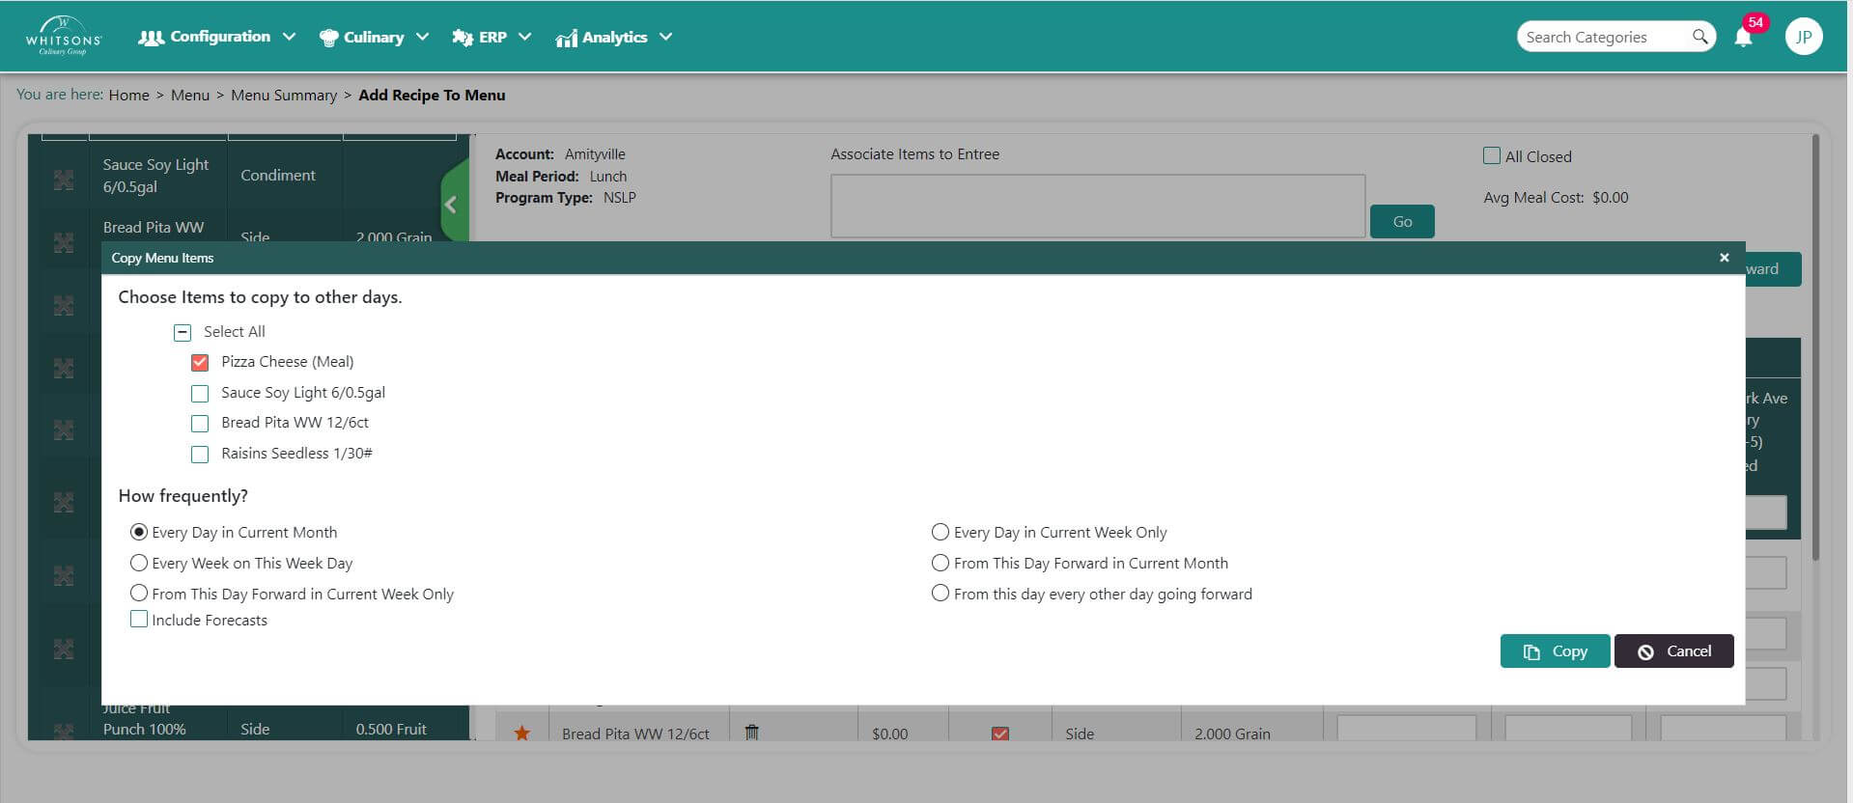Open the JP user profile avatar
1853x803 pixels.
[x=1803, y=37]
